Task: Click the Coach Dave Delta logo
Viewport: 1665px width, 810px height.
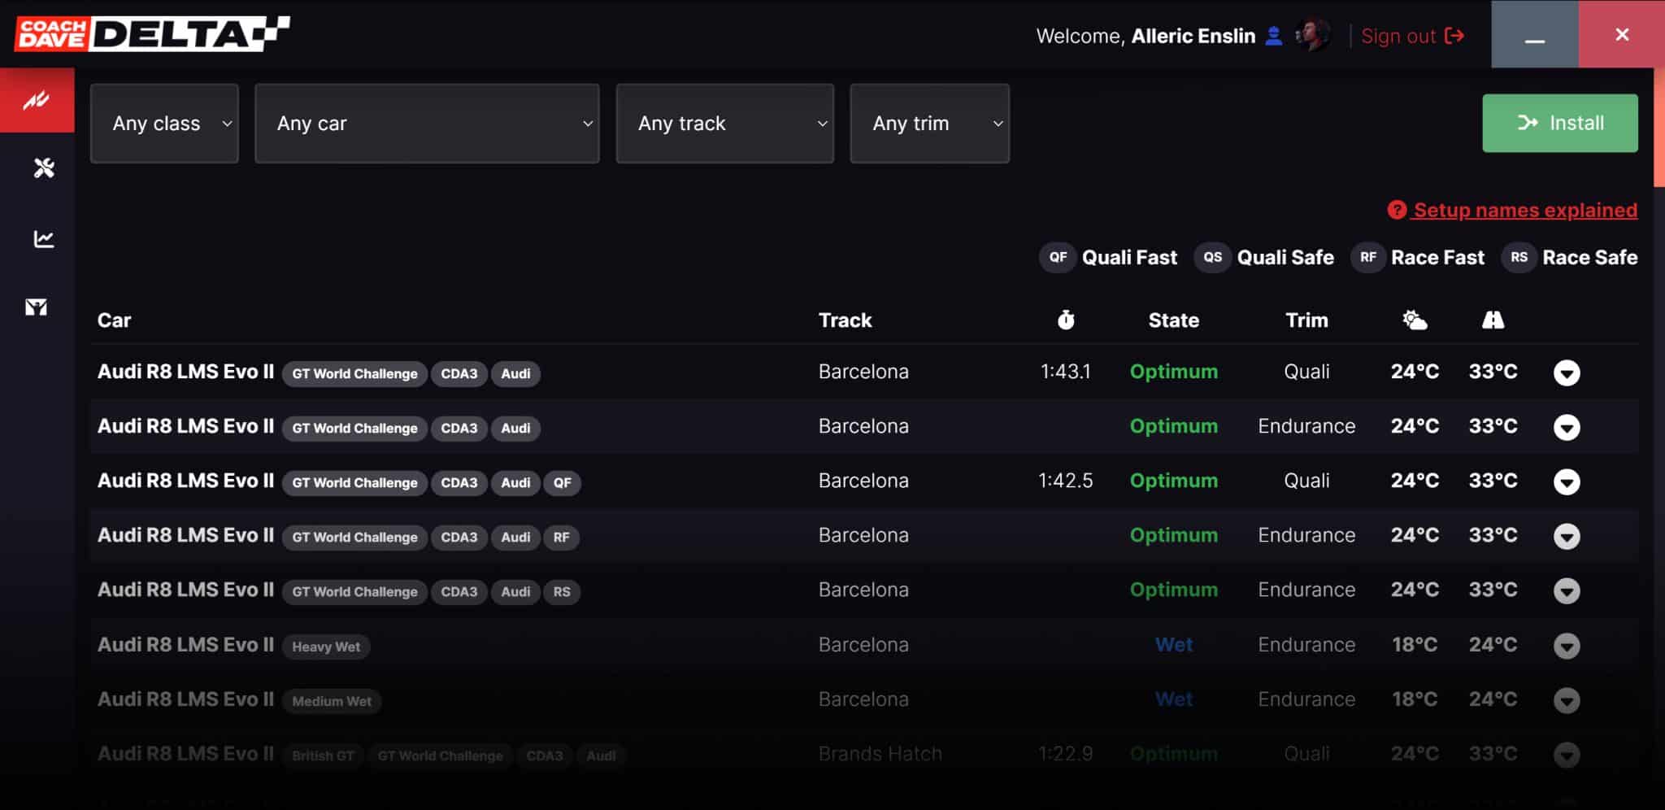Action: (152, 34)
